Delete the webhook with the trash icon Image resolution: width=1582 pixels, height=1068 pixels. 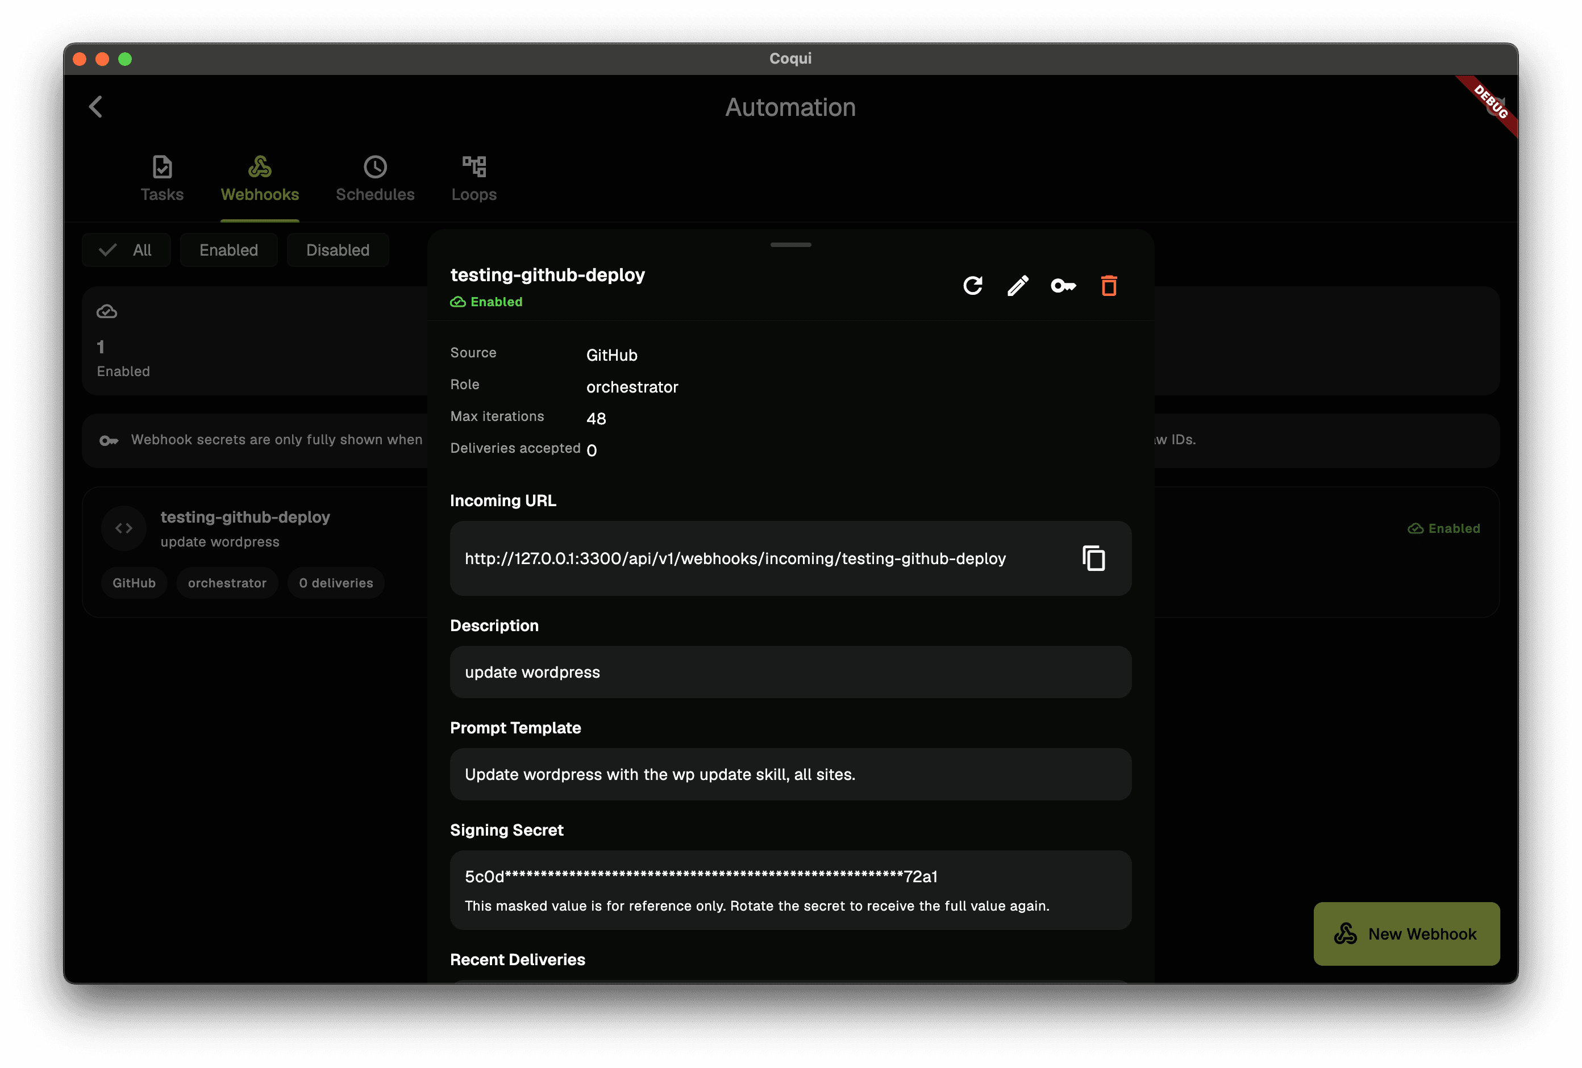1109,286
